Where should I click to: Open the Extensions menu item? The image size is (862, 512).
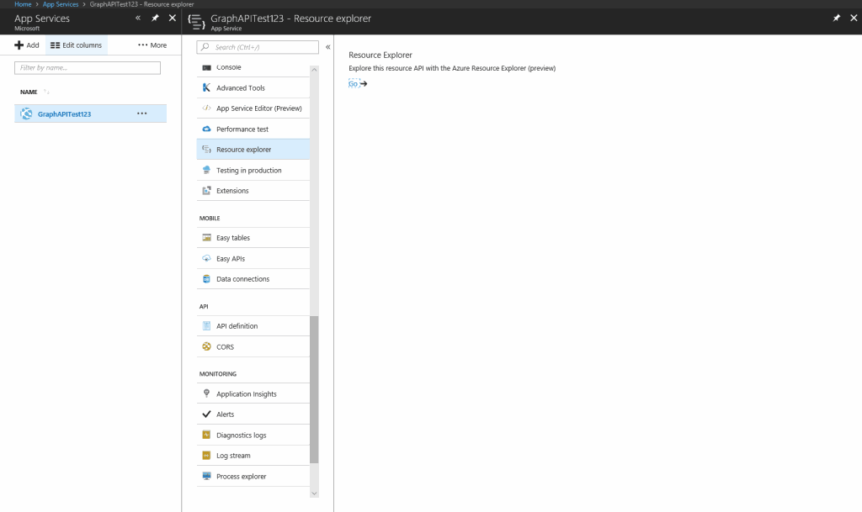pyautogui.click(x=253, y=190)
